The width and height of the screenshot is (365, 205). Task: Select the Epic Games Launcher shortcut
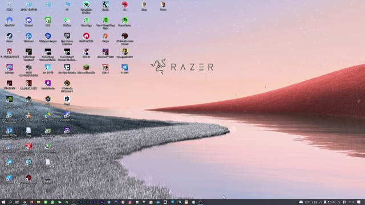pos(67,38)
